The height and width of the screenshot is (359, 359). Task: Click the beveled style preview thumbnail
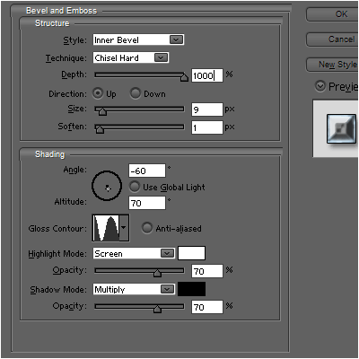tap(341, 128)
